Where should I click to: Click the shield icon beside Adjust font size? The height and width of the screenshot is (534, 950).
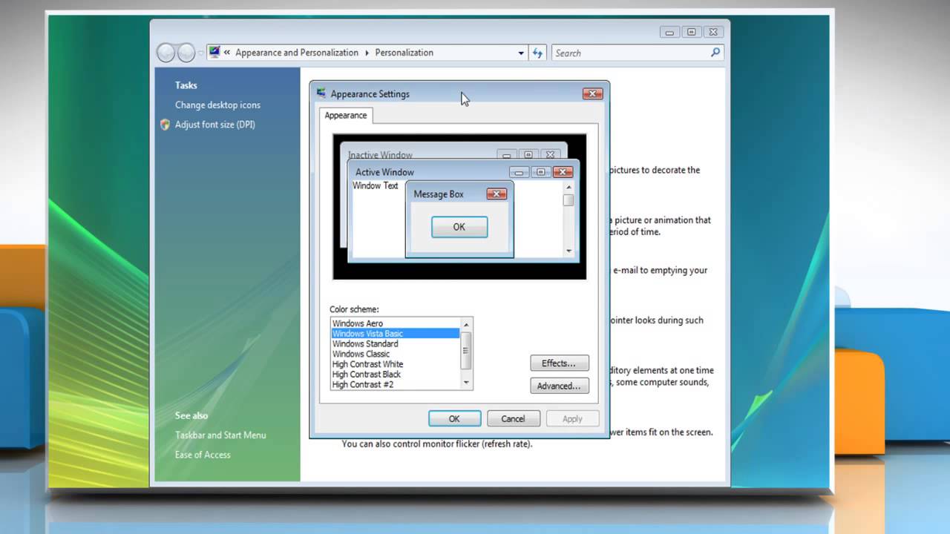pyautogui.click(x=165, y=125)
